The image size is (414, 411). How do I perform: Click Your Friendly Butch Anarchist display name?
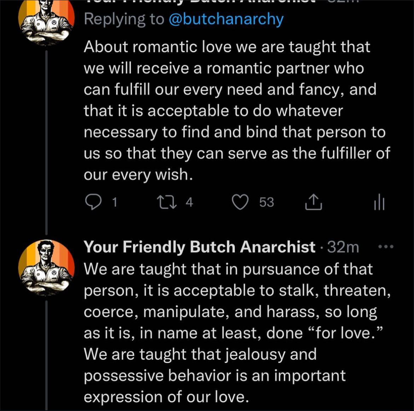(x=199, y=247)
